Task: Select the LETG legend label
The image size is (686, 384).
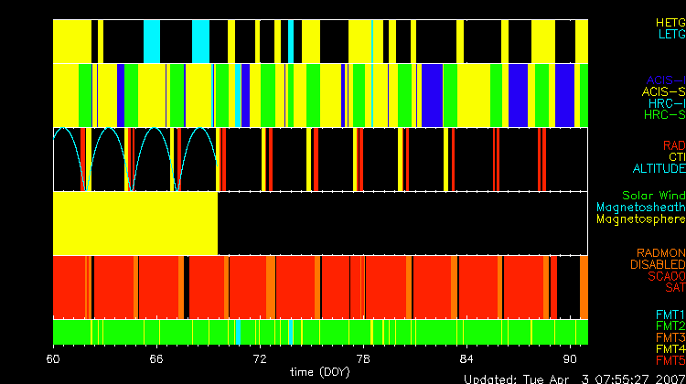Action: [670, 35]
